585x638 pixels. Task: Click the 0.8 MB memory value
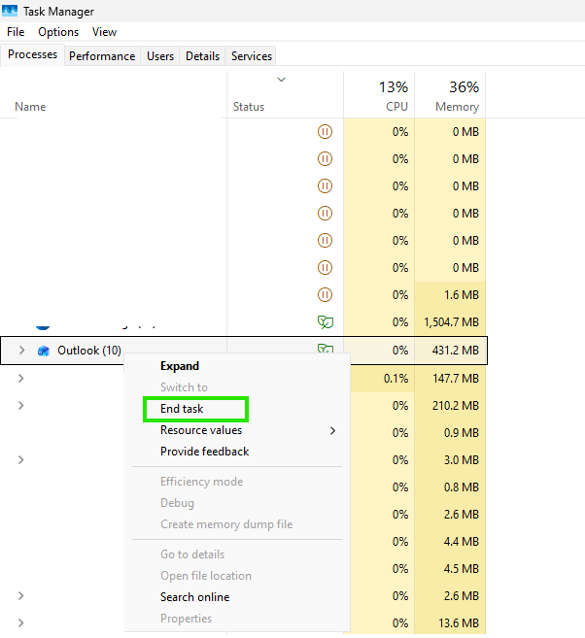(462, 487)
